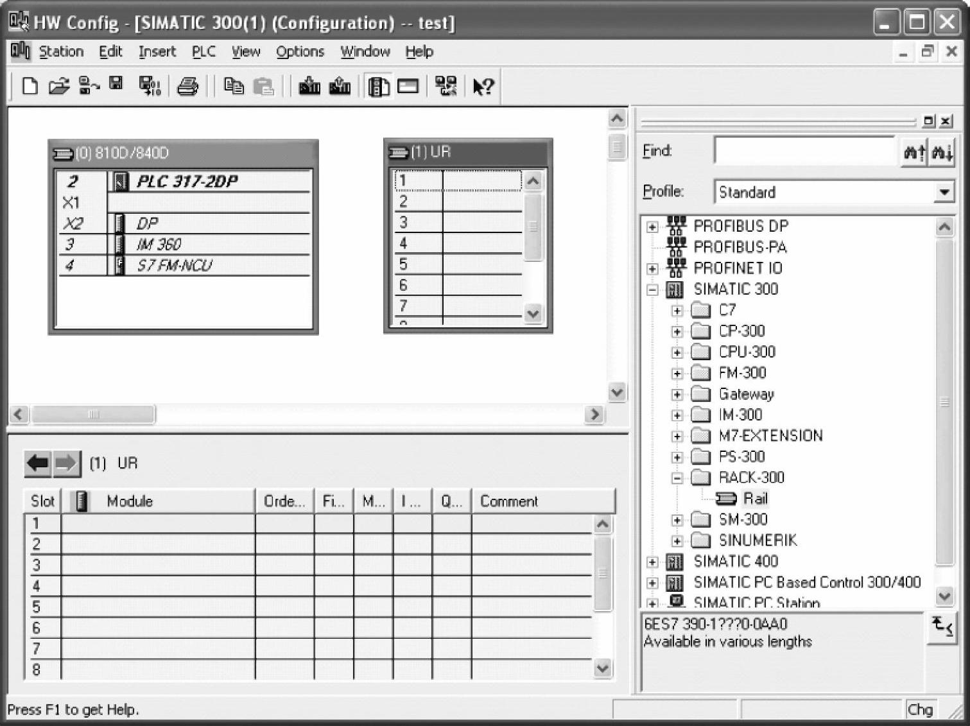The height and width of the screenshot is (726, 970).
Task: Open the Options menu
Action: click(x=300, y=51)
